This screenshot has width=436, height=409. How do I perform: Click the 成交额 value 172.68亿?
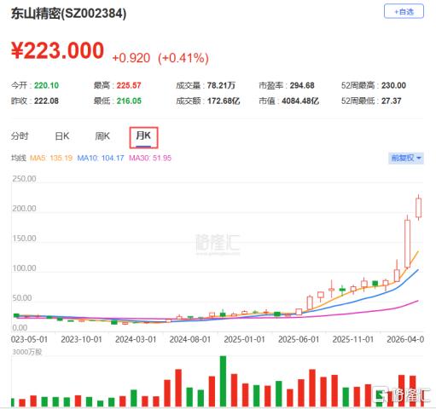click(224, 101)
